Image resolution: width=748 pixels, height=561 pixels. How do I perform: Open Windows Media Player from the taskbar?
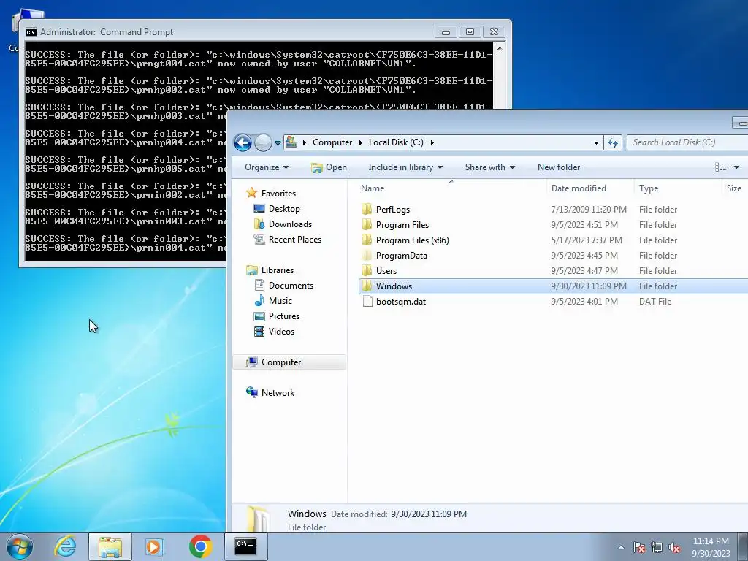pos(154,546)
